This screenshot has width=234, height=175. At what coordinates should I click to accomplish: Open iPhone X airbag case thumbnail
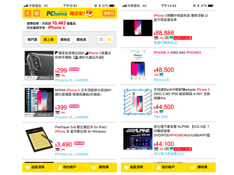(x=39, y=65)
